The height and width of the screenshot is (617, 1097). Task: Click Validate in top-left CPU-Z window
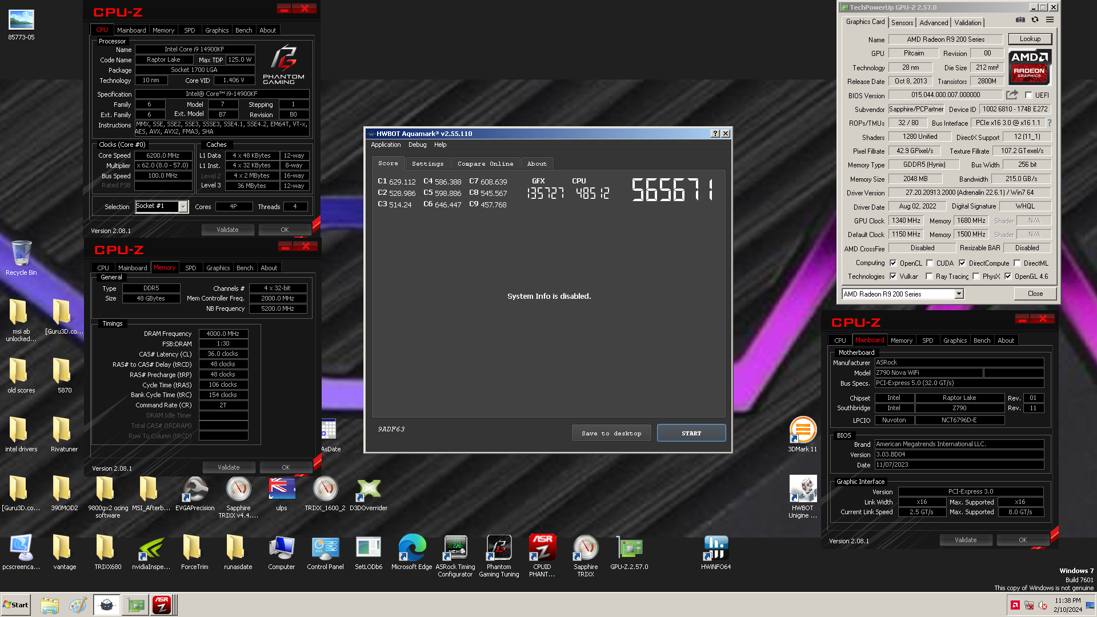coord(227,230)
